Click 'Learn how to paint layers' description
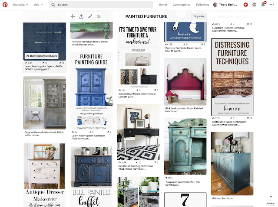Viewport: 278px width, 207px height. (x=43, y=68)
